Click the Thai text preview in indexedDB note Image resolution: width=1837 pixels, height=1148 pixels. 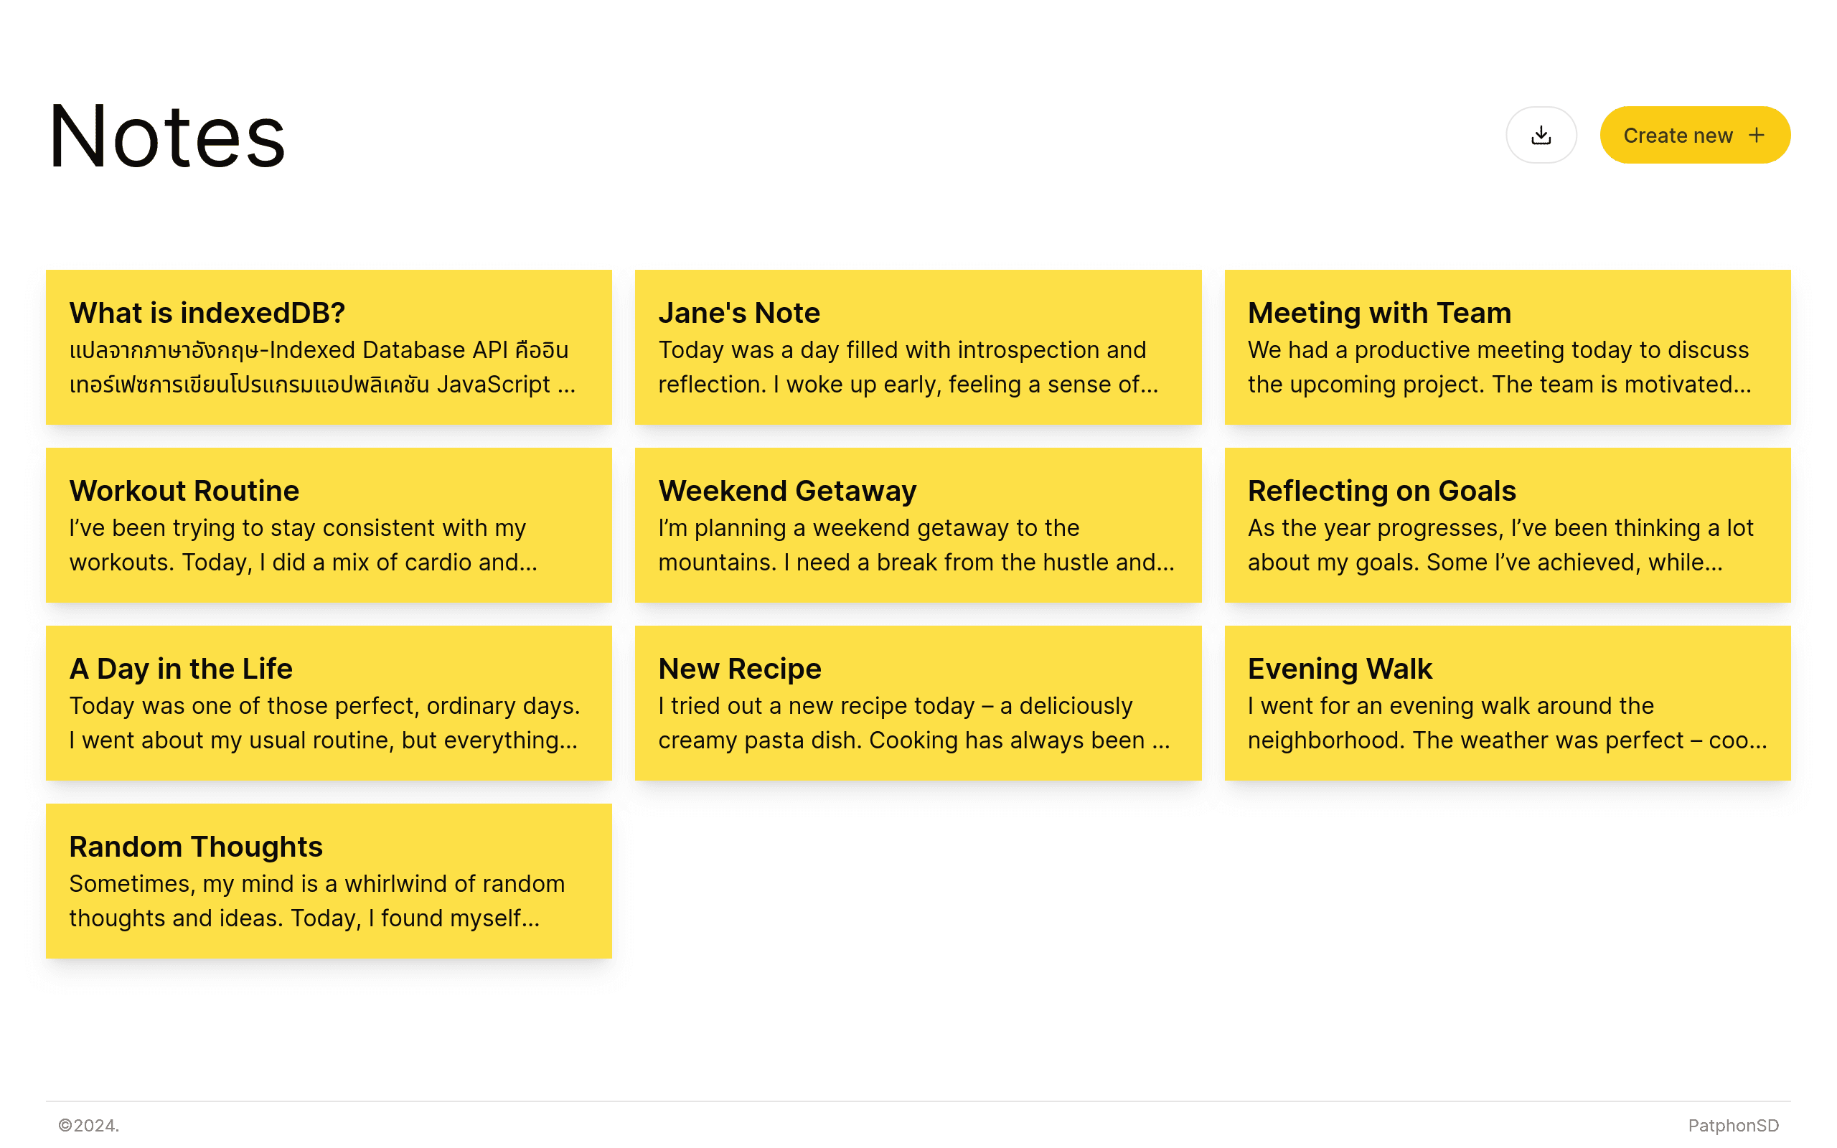(x=322, y=367)
